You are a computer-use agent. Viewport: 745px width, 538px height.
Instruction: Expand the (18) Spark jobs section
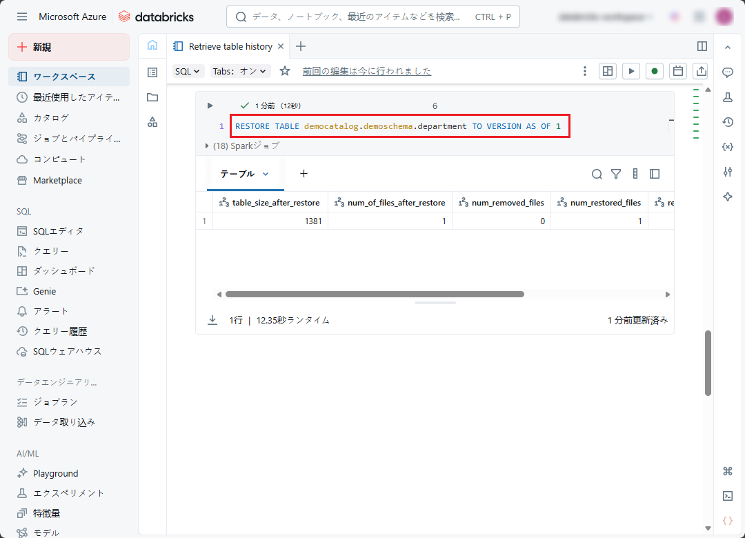click(208, 146)
